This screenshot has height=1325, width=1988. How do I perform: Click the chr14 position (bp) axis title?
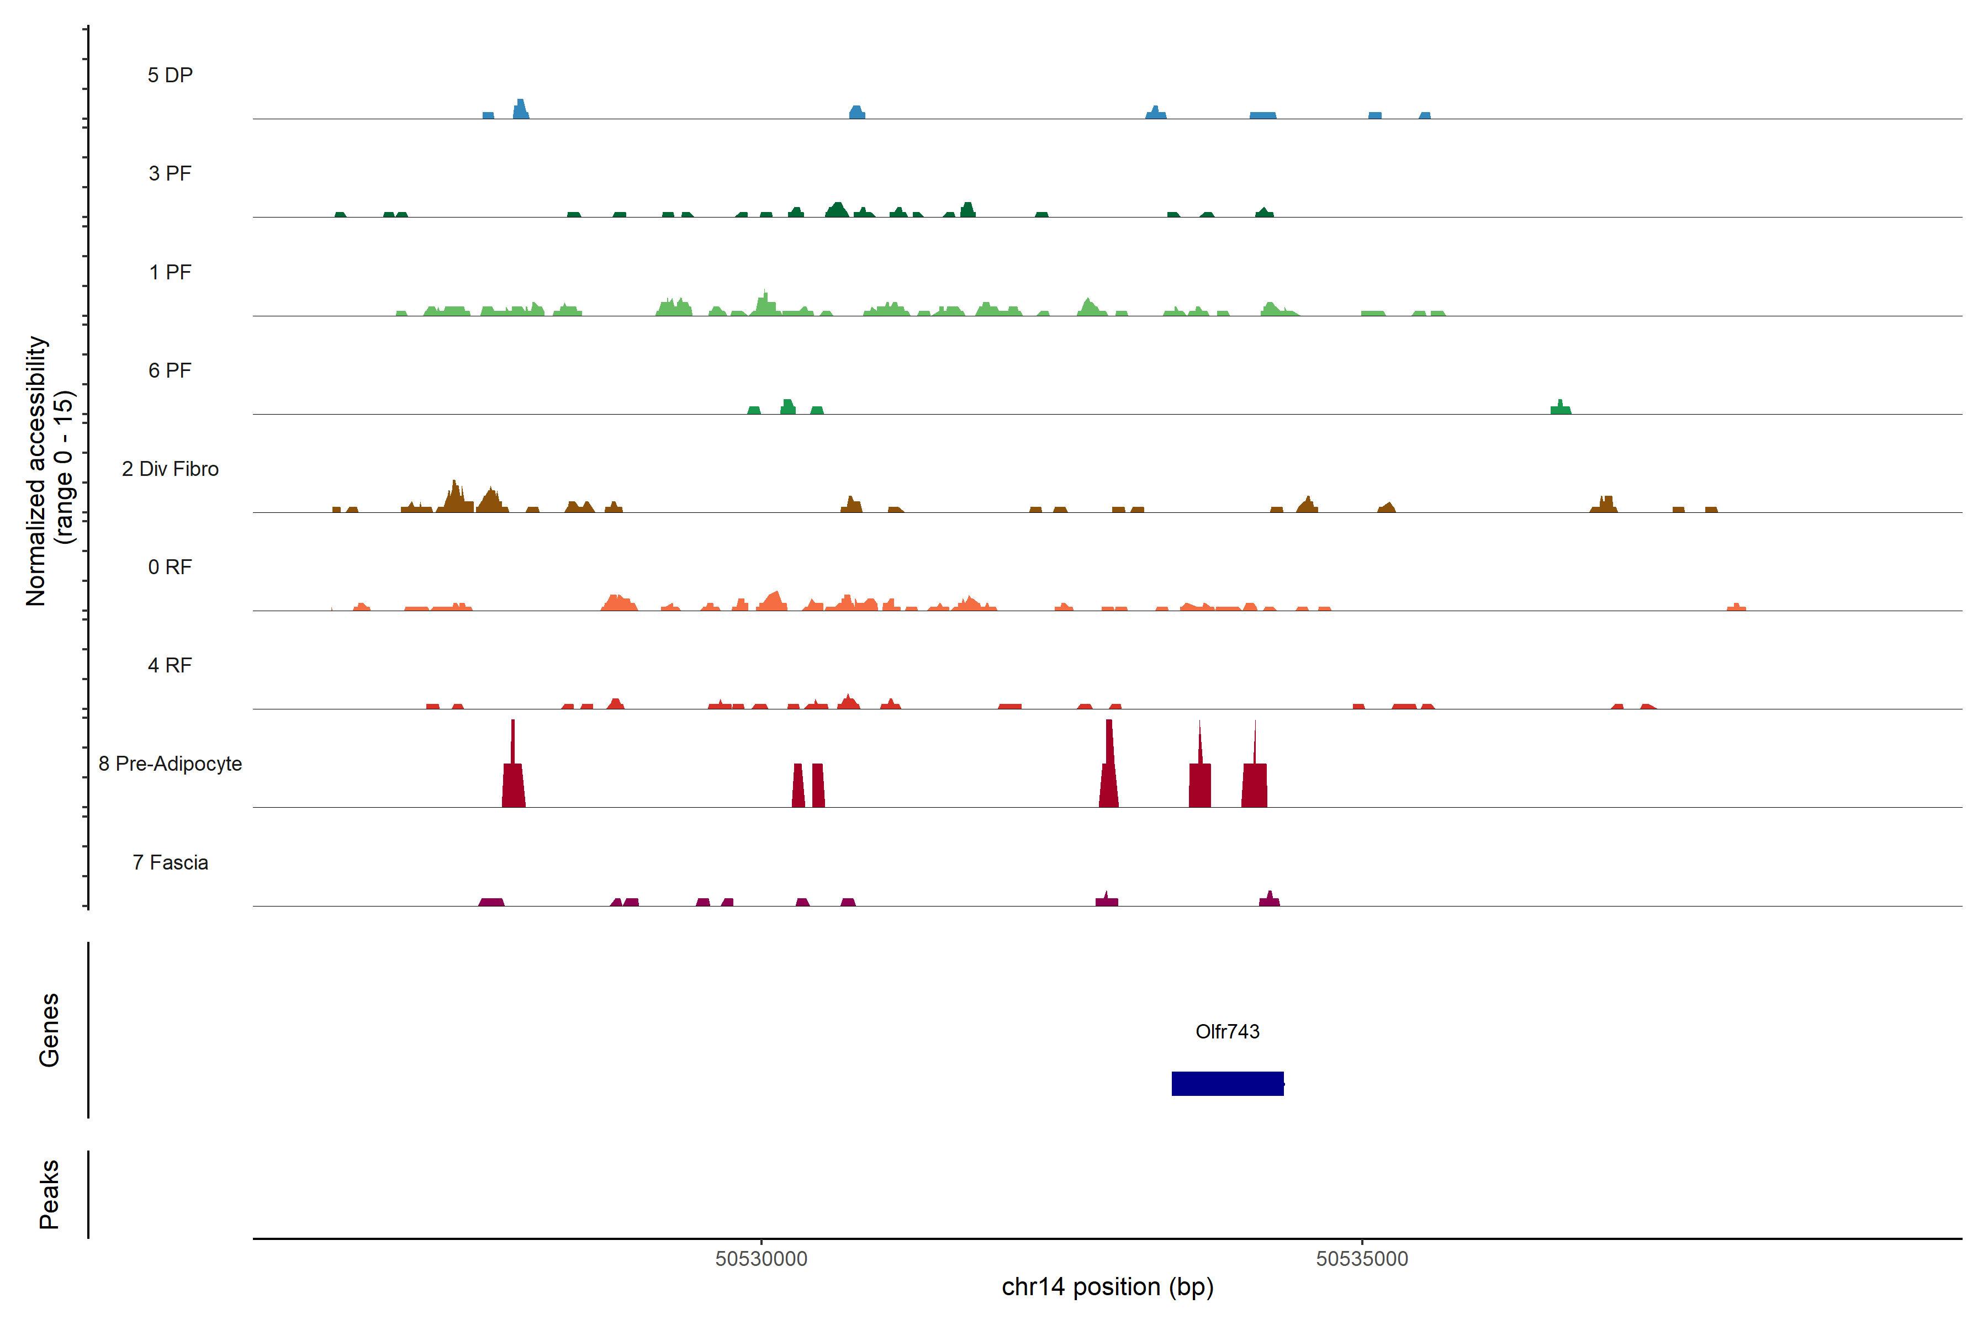coord(1107,1287)
